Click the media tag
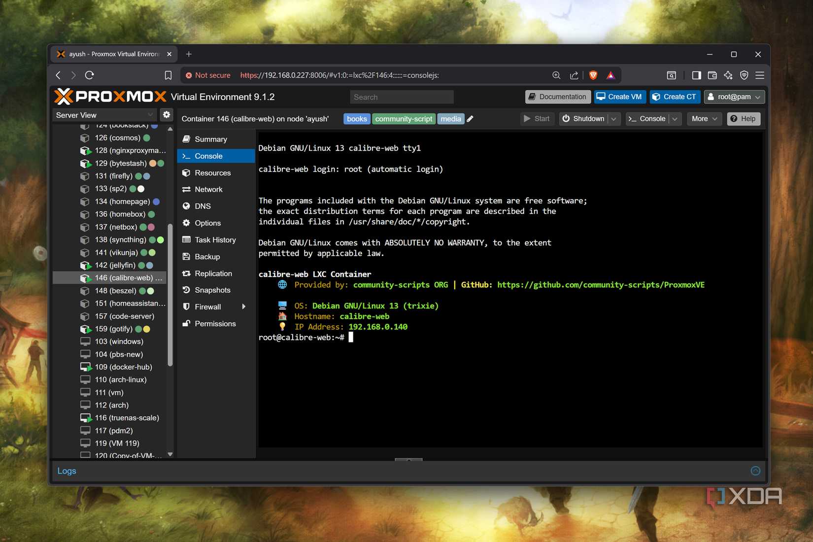 (451, 119)
